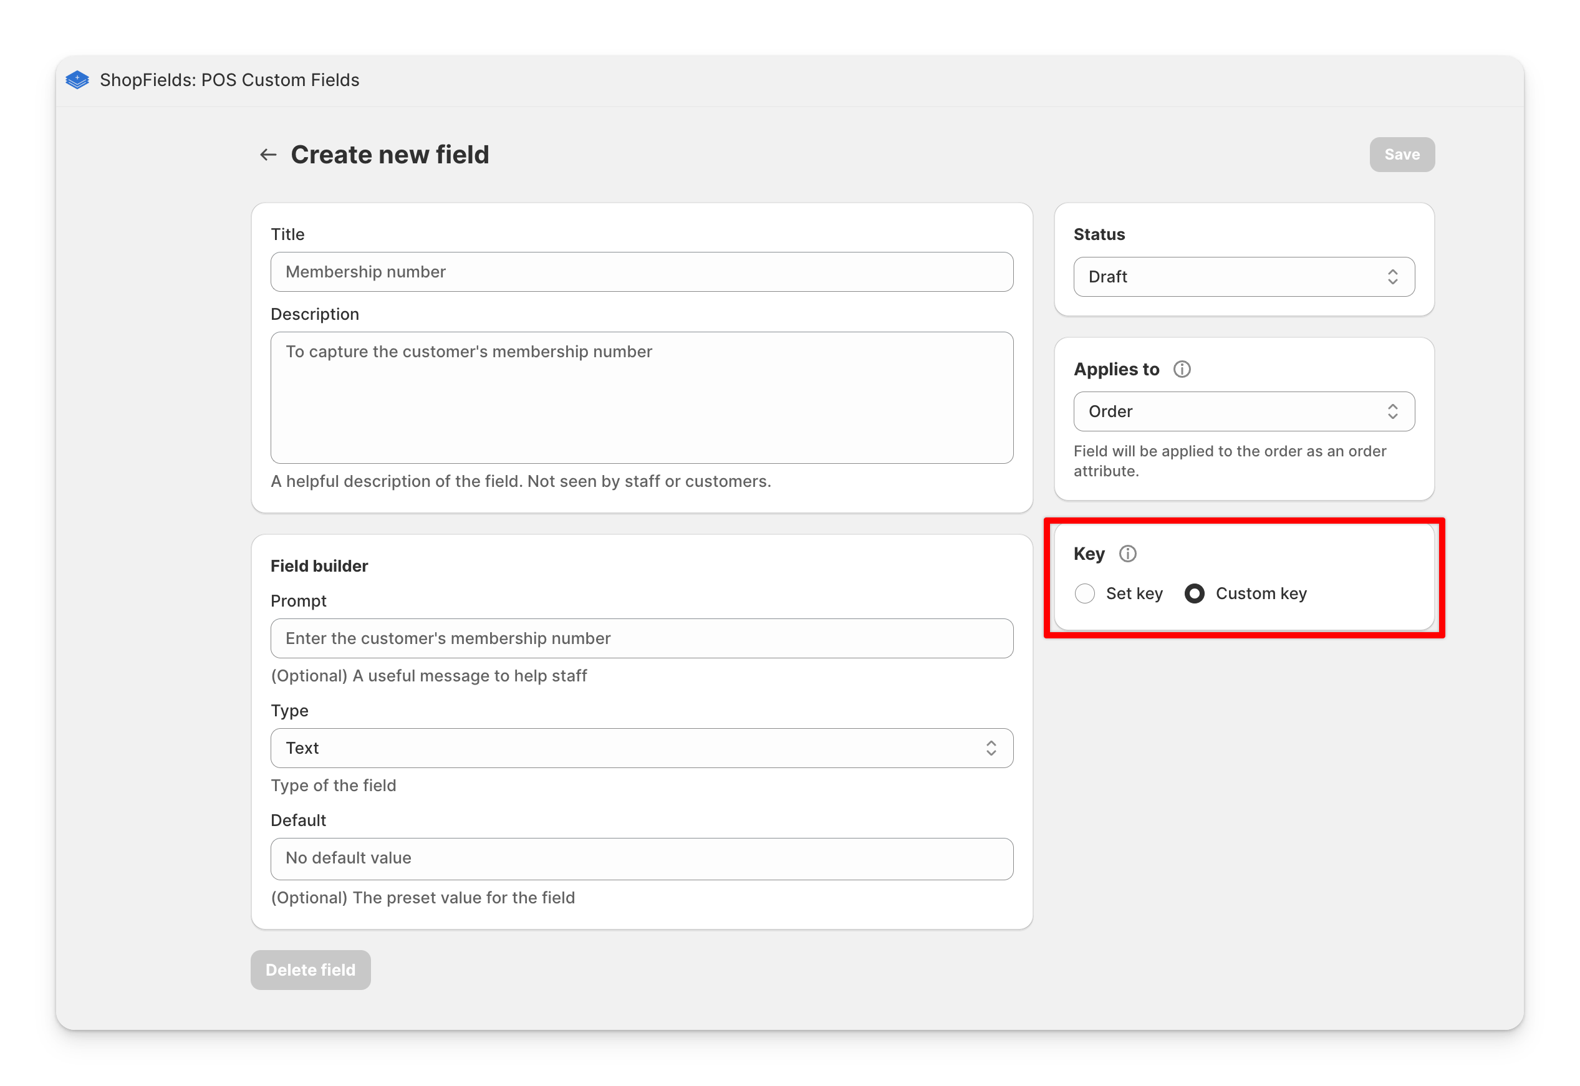
Task: Click the info icon next to Key
Action: (x=1126, y=553)
